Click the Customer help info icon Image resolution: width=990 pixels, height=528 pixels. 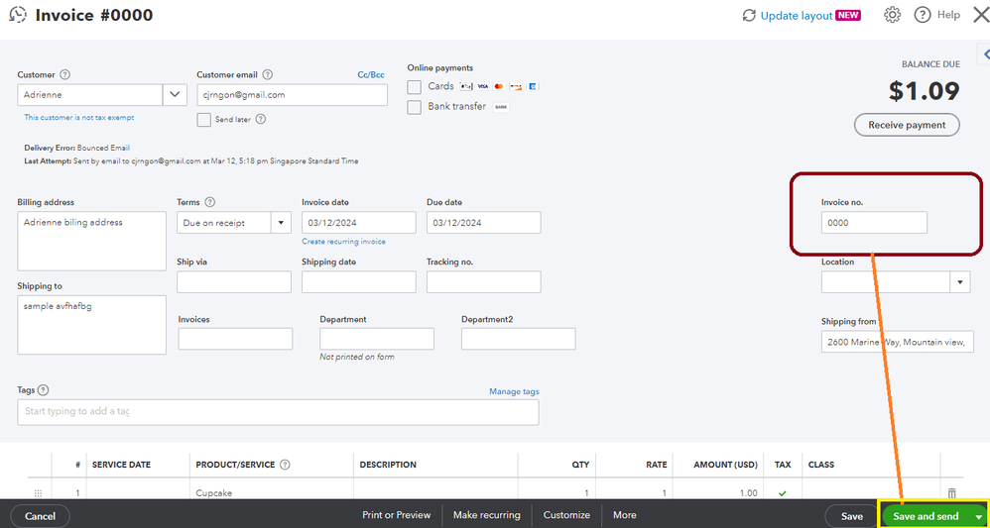click(64, 74)
